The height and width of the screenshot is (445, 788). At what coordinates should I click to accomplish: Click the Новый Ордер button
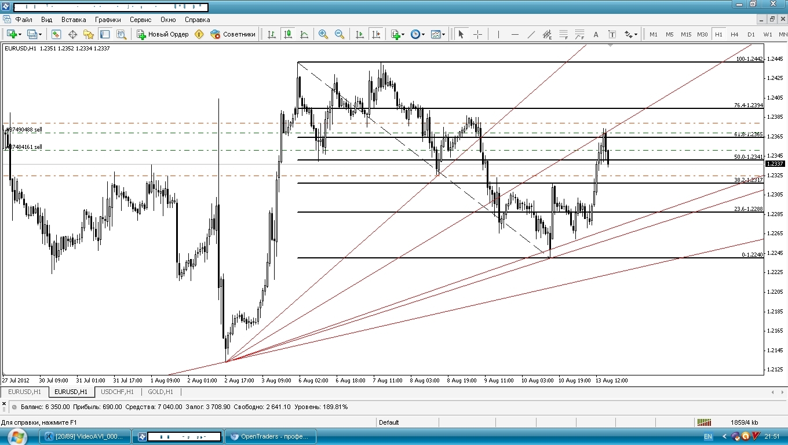[x=163, y=34]
